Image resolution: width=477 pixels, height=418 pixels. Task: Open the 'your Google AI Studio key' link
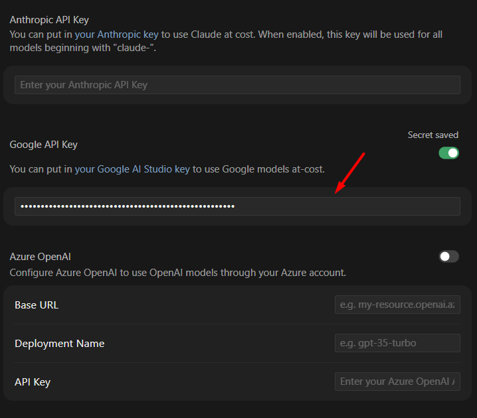(132, 169)
